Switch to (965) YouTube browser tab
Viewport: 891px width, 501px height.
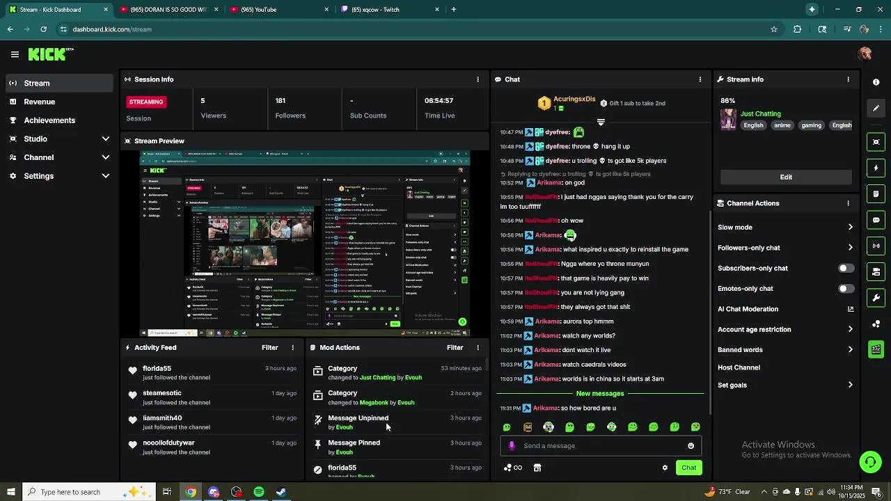click(x=279, y=10)
